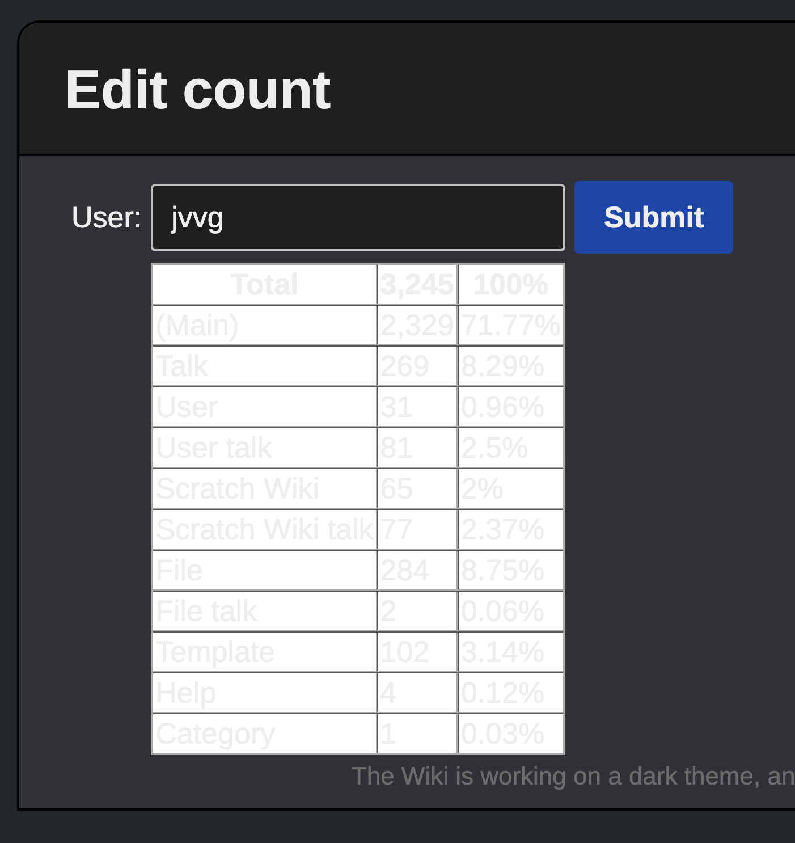
Task: Click the 71.77% percentage cell
Action: [511, 325]
